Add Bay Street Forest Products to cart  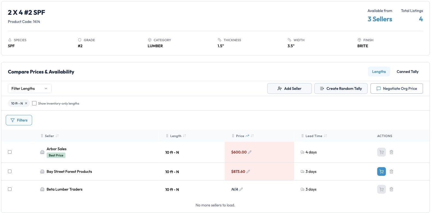(x=381, y=171)
